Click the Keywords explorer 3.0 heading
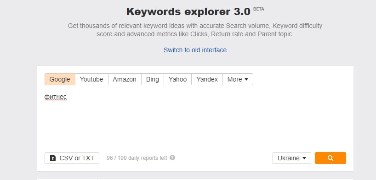This screenshot has height=180, width=376. coord(188,12)
